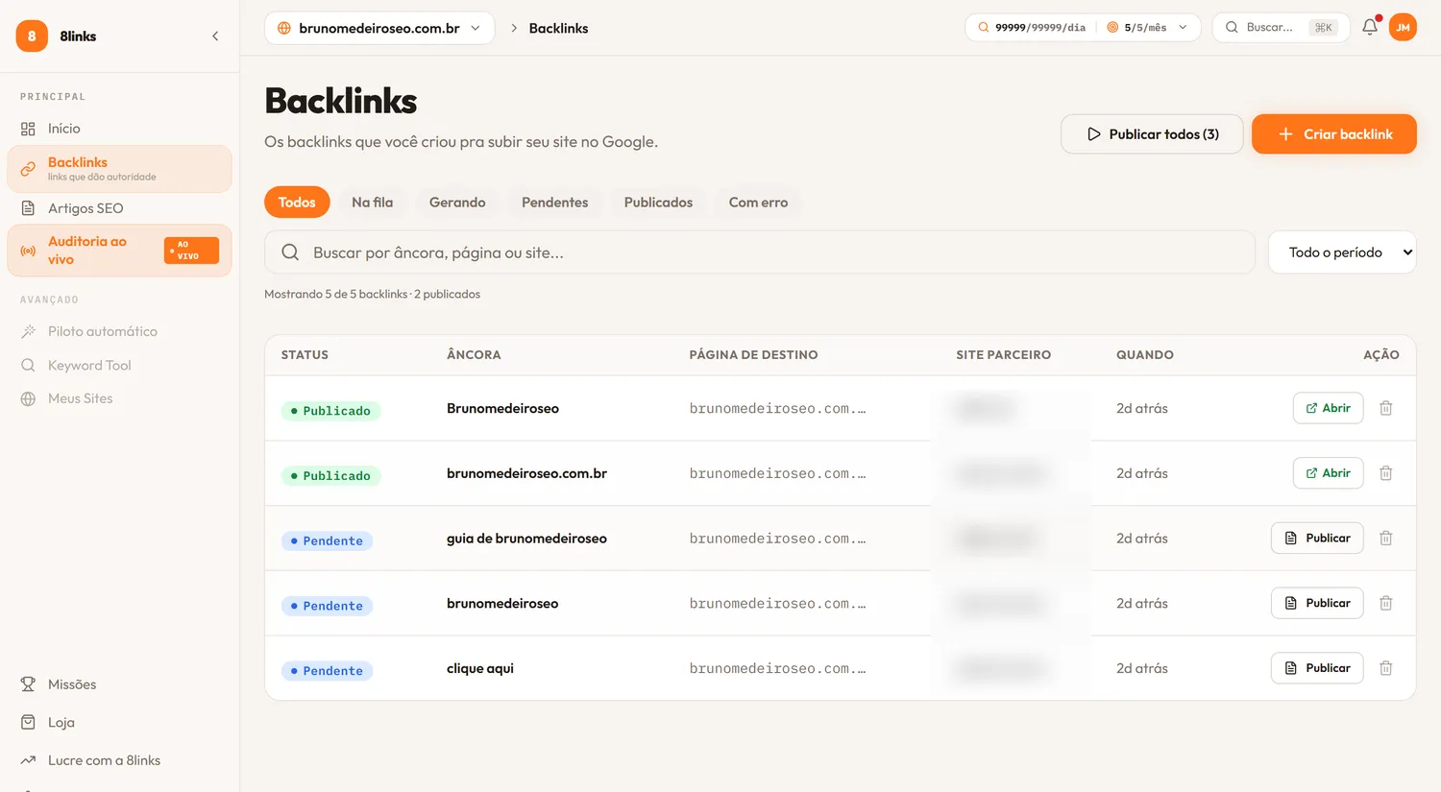This screenshot has height=792, width=1441.
Task: Open the JM user avatar menu
Action: click(x=1403, y=27)
